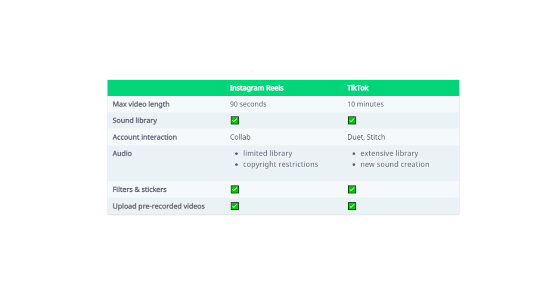Click the Account interaction row label
The image size is (552, 289).
click(x=144, y=137)
